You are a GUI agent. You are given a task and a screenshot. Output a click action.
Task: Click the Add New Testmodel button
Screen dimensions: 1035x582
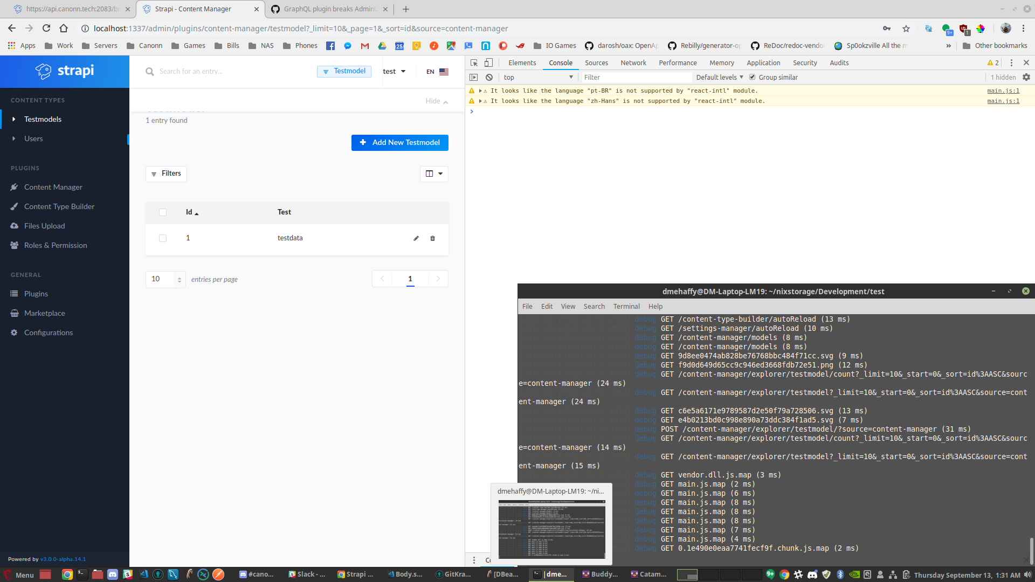(399, 142)
